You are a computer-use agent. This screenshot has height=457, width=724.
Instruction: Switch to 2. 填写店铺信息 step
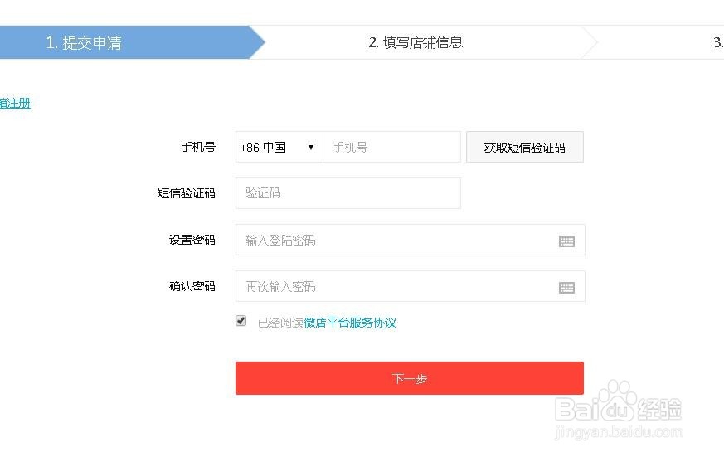[x=415, y=43]
